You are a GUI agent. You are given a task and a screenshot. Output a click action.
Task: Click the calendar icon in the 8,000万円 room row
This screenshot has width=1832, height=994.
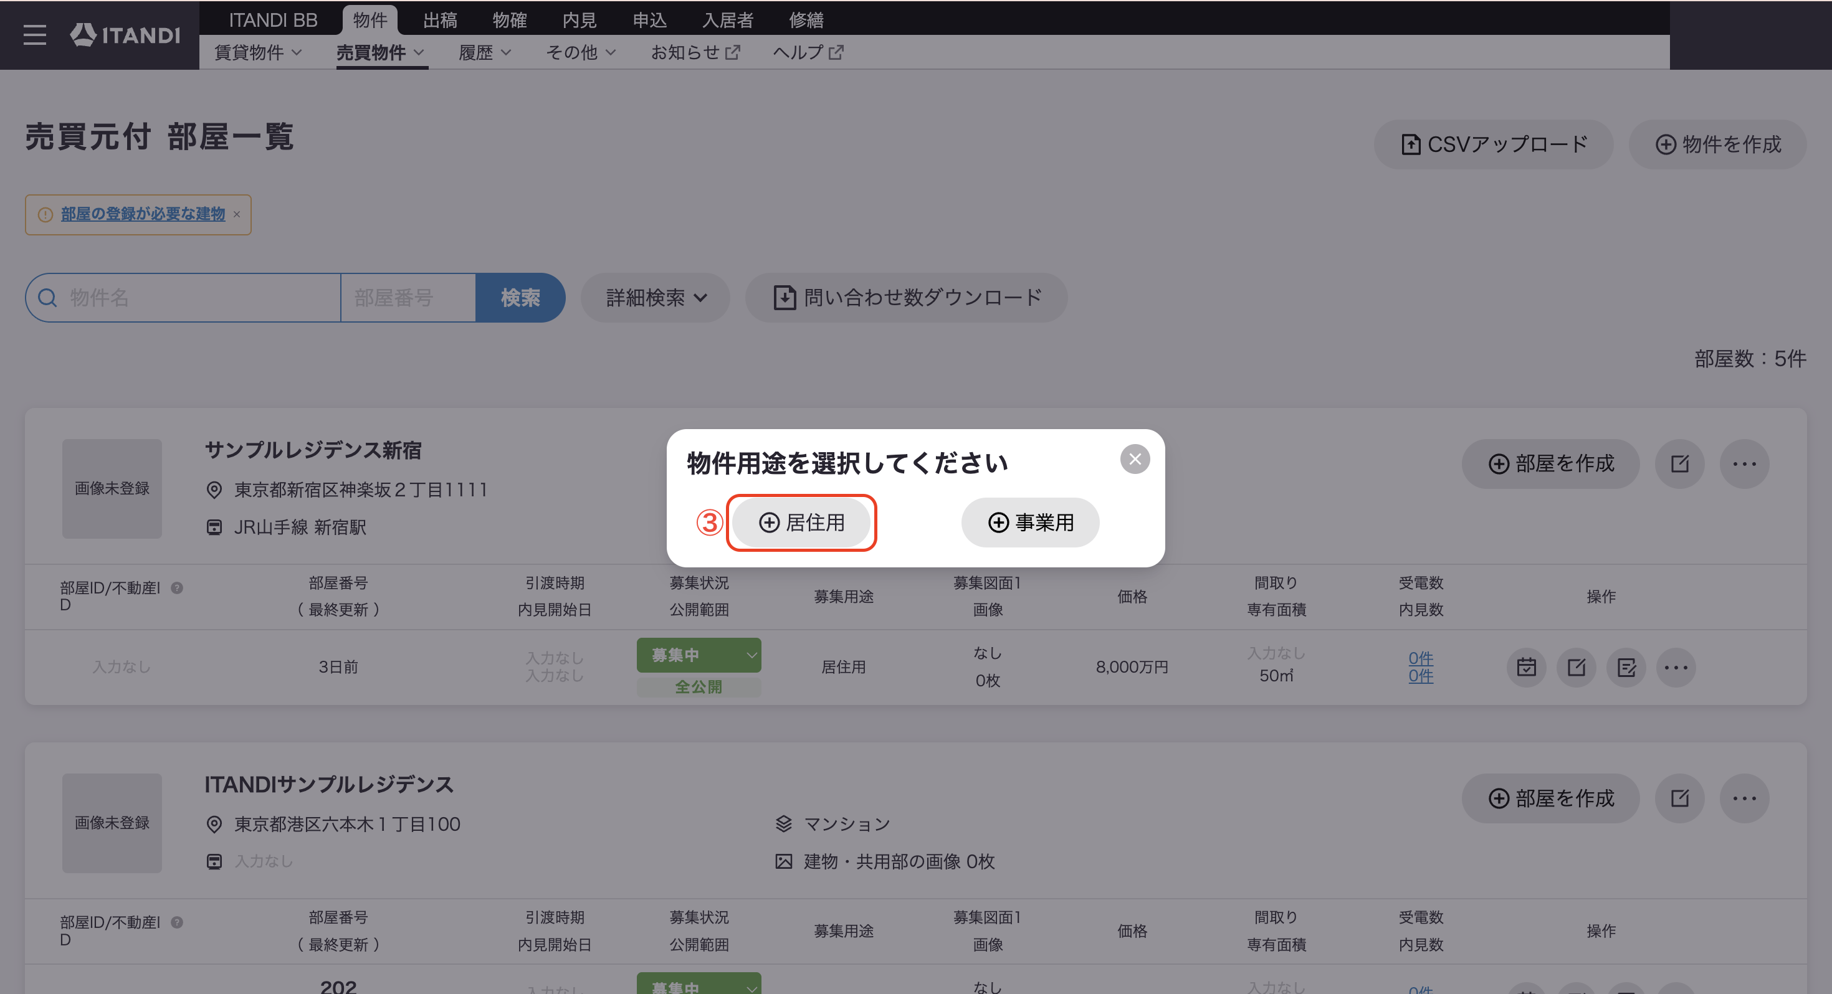point(1526,667)
